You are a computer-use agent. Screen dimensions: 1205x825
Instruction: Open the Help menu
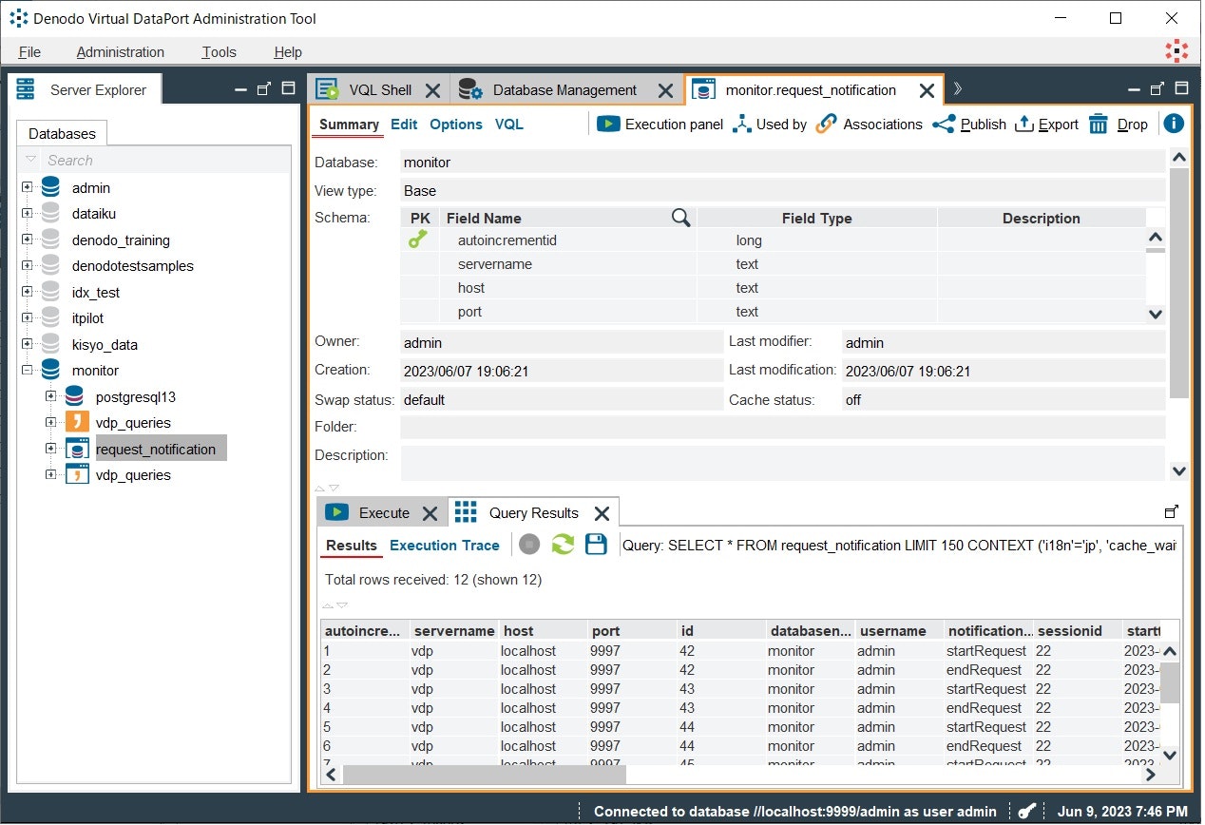[288, 52]
